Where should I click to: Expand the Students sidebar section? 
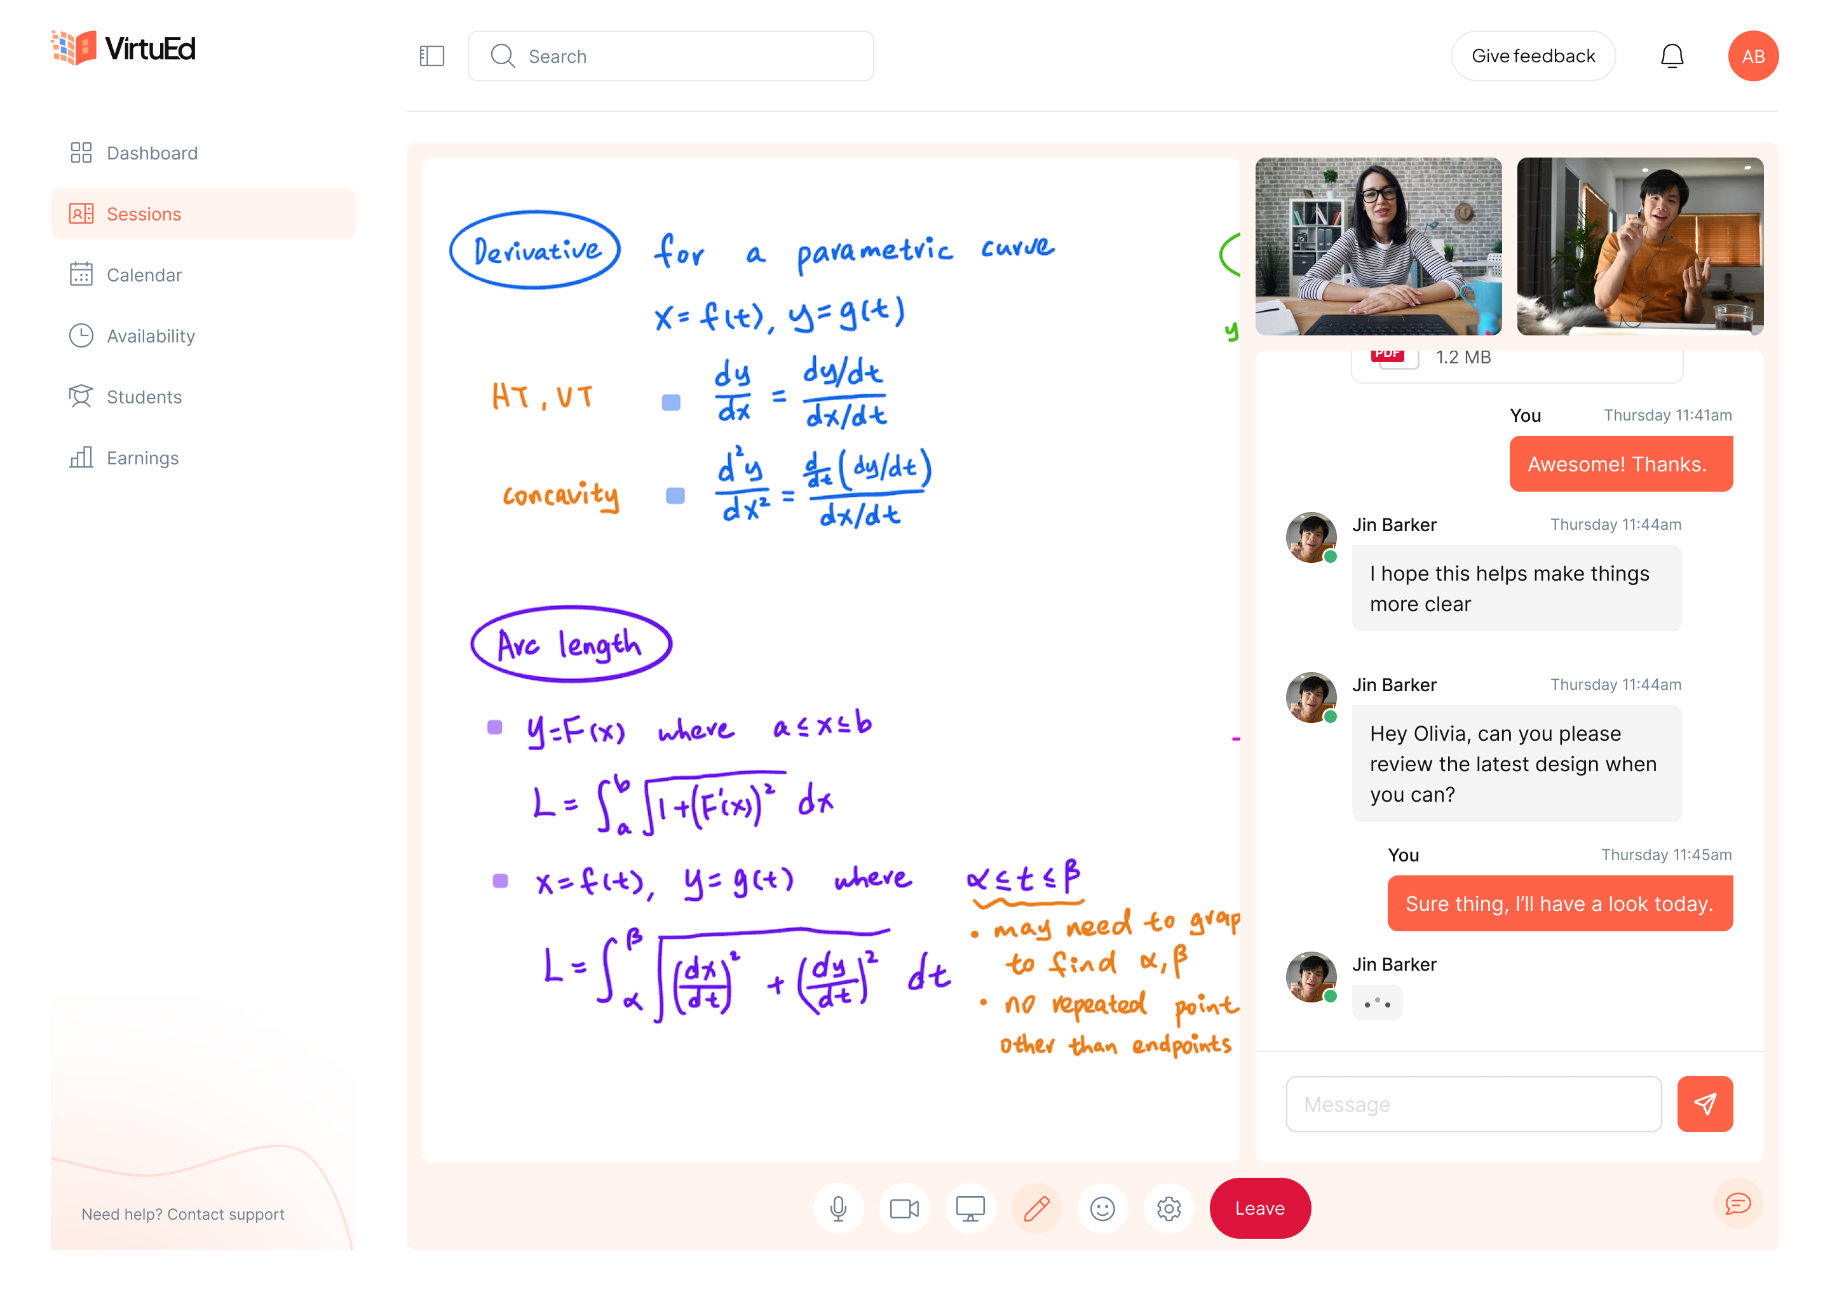click(x=144, y=397)
